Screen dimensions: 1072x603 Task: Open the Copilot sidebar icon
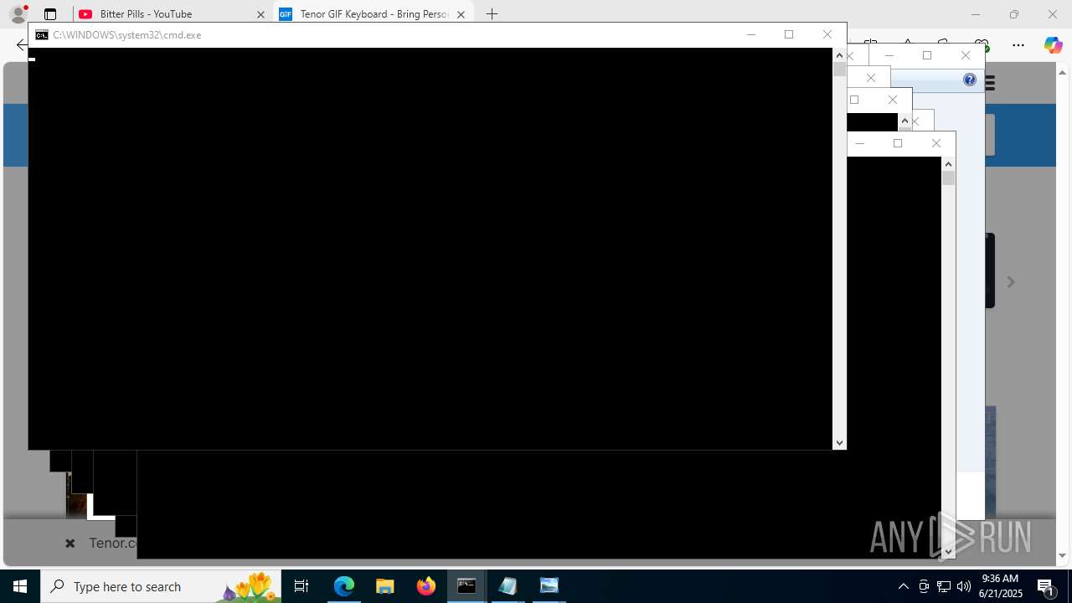[1053, 45]
